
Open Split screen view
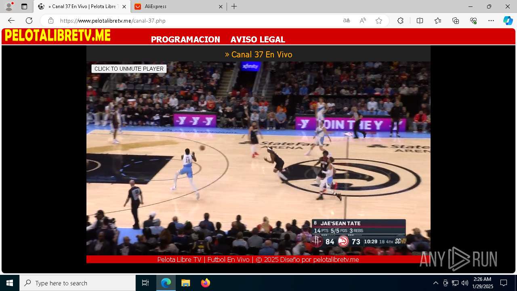coord(420,21)
